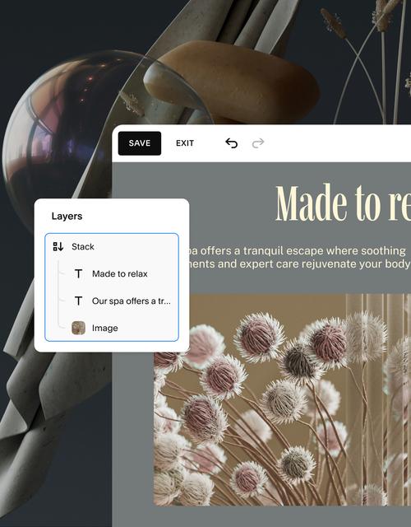Select the dried flowers image on canvas
Screen dimensions: 411x527
click(x=282, y=399)
